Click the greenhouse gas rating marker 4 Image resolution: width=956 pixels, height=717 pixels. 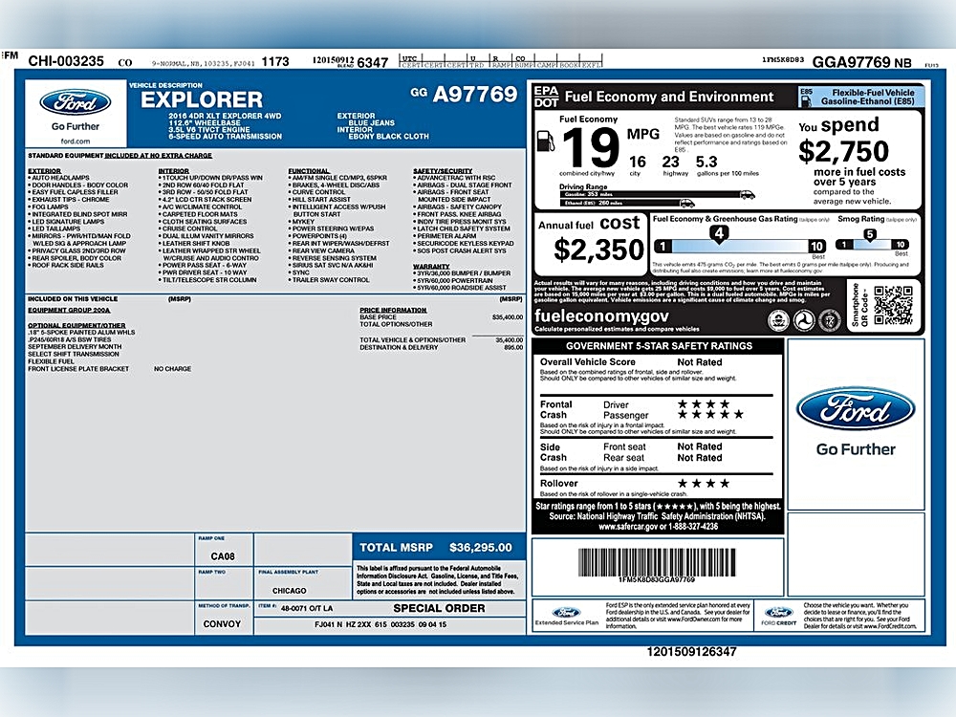[719, 234]
